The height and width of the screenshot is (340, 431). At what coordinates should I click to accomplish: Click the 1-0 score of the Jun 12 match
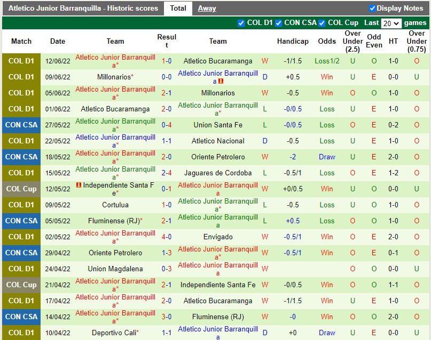click(166, 61)
